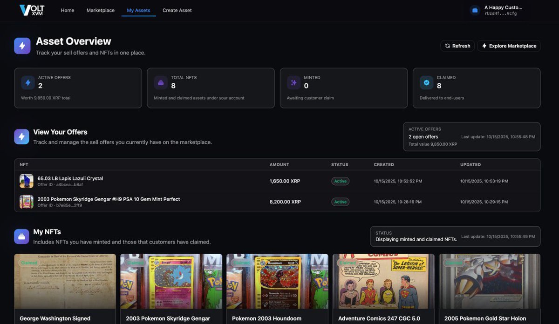
Task: Click the Minted card sparkle icon
Action: pyautogui.click(x=293, y=83)
